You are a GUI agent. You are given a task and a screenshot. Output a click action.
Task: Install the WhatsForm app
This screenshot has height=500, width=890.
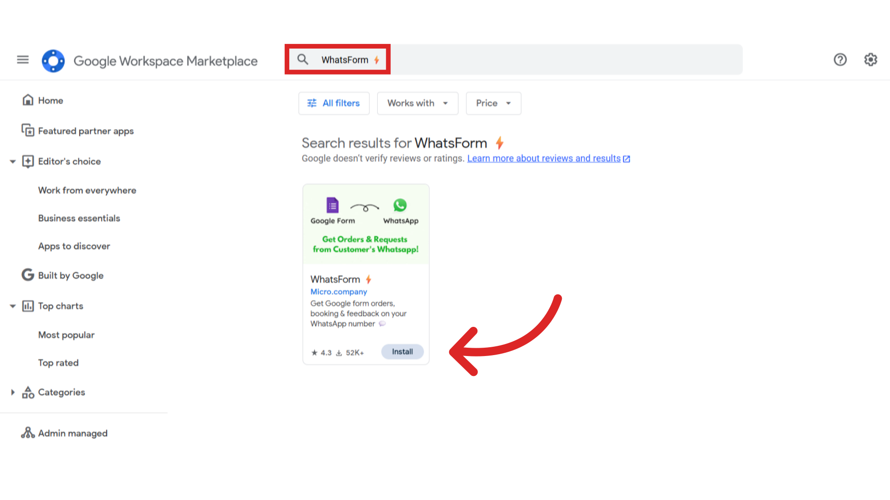coord(402,352)
